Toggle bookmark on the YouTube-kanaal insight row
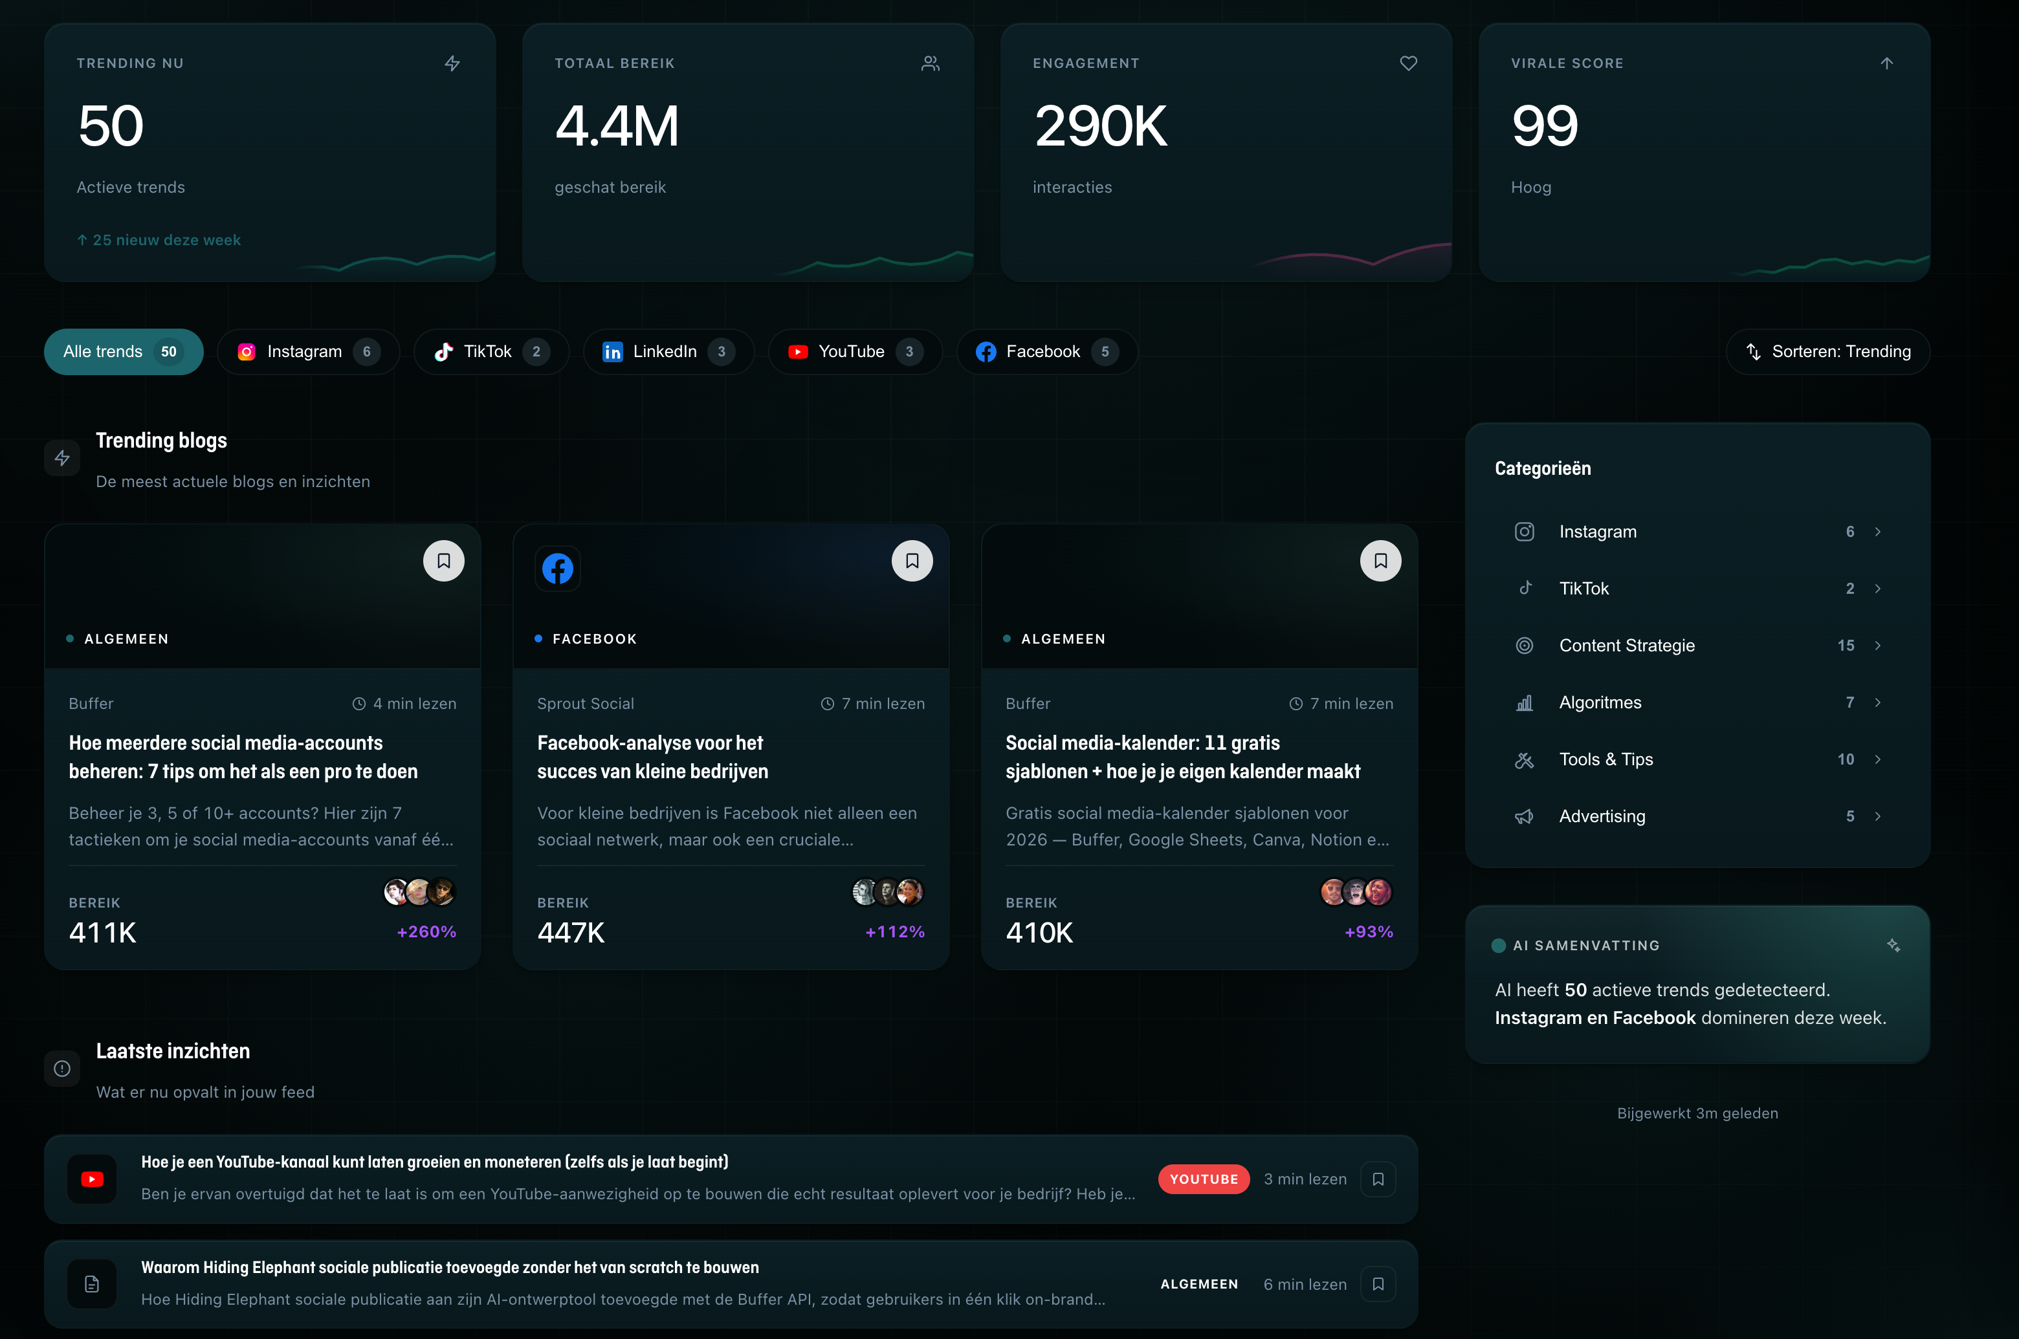Viewport: 2019px width, 1339px height. [1378, 1179]
